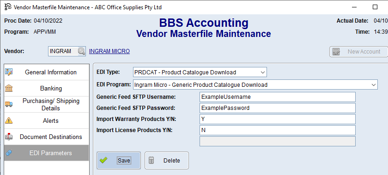This screenshot has width=388, height=175.
Task: Click the Generic Feed SFTP Username field
Action: [278, 97]
